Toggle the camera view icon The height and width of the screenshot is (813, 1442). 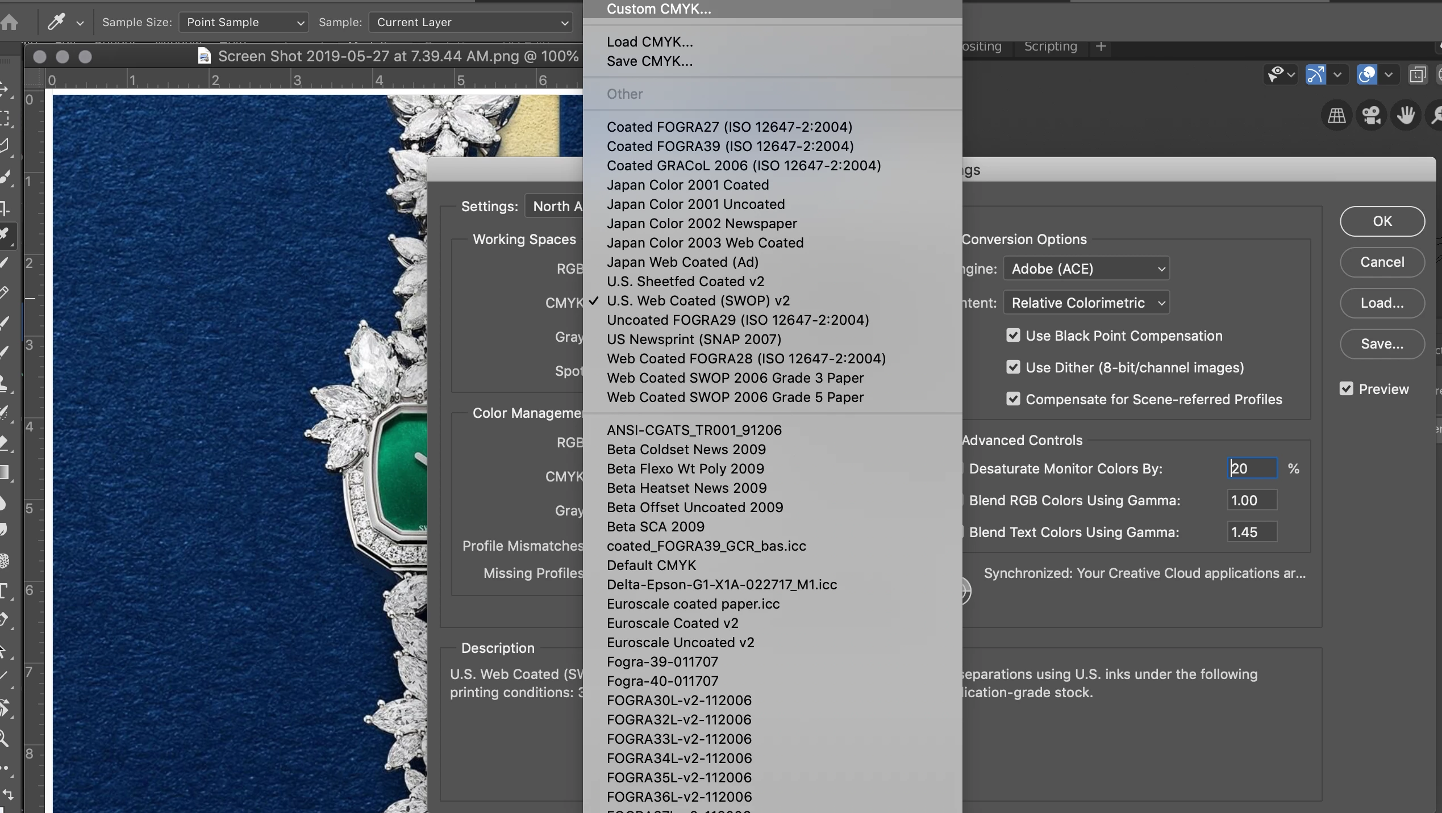[x=1372, y=116]
